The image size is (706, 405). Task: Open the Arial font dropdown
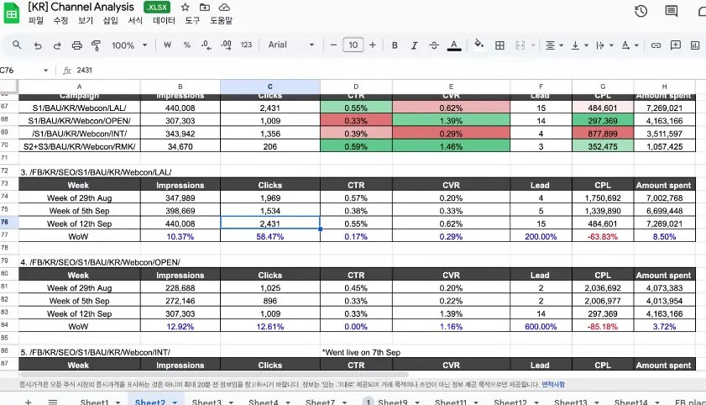click(290, 45)
